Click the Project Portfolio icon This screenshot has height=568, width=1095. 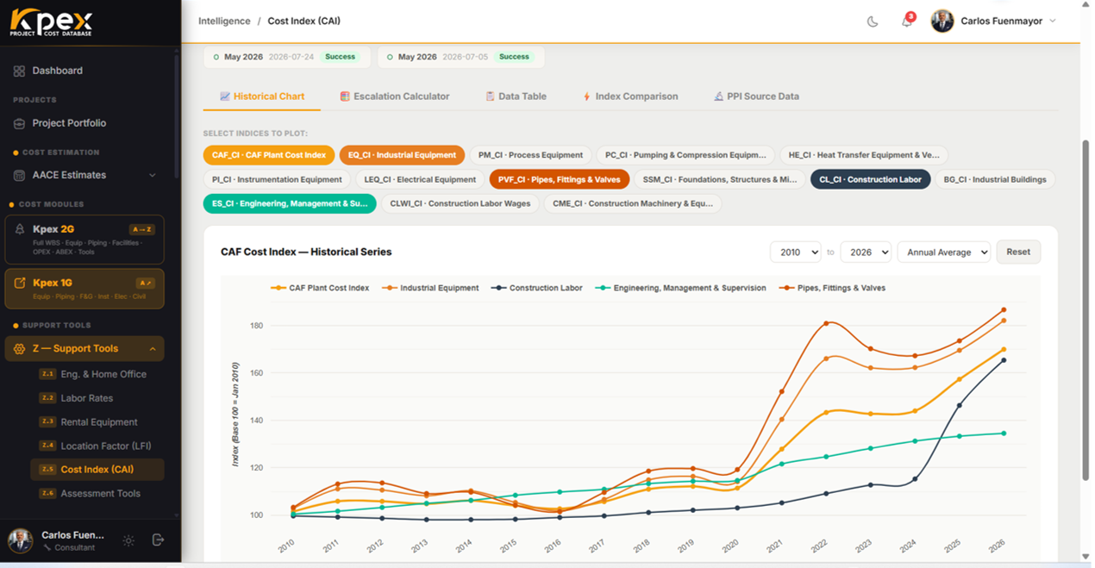pyautogui.click(x=19, y=123)
